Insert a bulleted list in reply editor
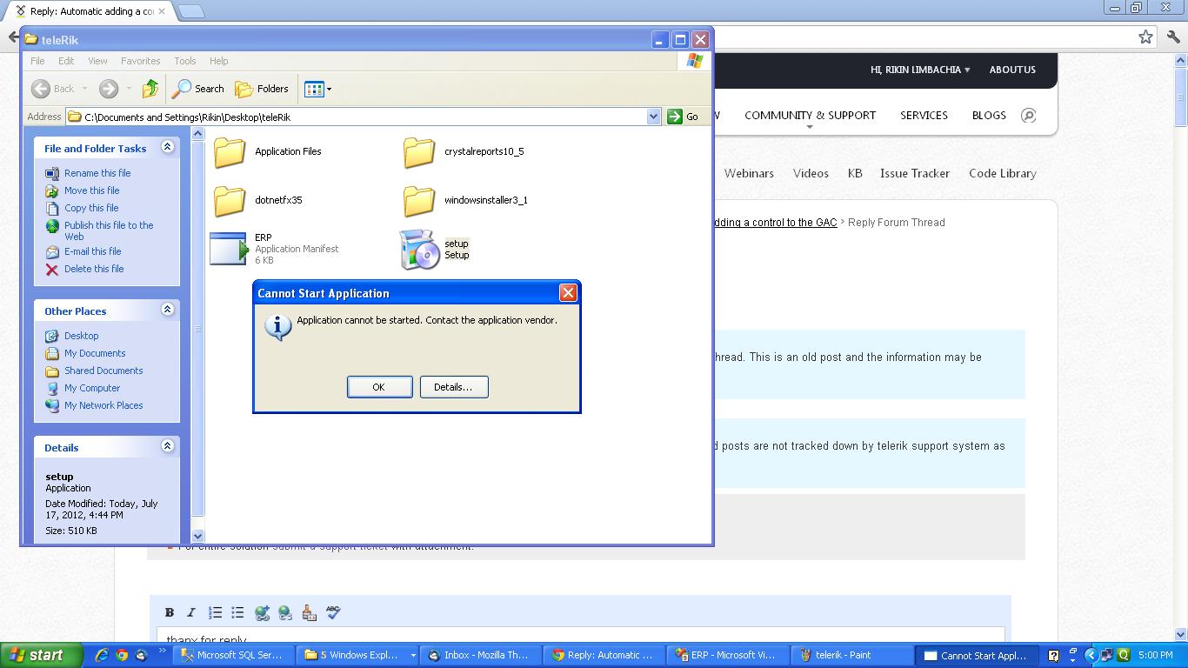This screenshot has height=668, width=1188. click(x=237, y=613)
